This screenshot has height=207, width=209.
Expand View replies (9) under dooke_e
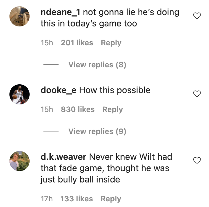coord(97,131)
